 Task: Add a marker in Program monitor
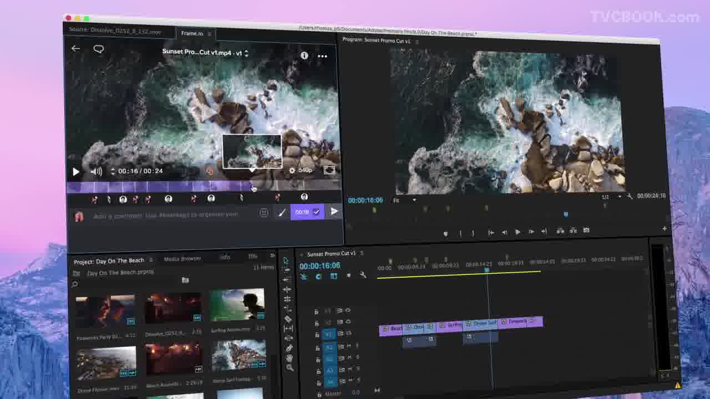click(445, 233)
